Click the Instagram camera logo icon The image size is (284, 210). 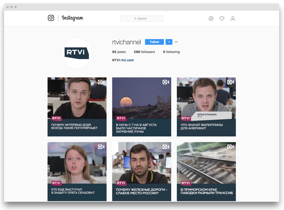(x=51, y=18)
